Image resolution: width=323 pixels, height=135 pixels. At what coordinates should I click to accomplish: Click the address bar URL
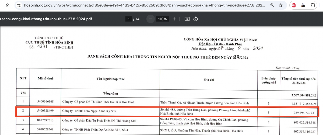145,5
